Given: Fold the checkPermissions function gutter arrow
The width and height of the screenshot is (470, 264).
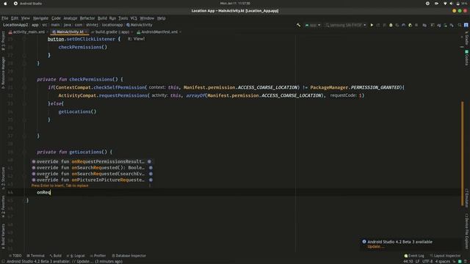Looking at the screenshot, I should [24, 80].
